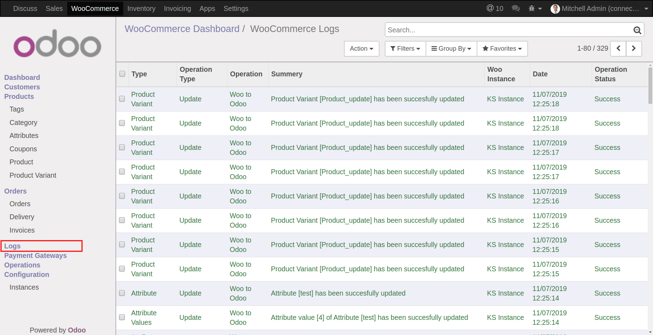Screen dimensions: 653x335
Task: Open the Group By dropdown
Action: (x=451, y=49)
